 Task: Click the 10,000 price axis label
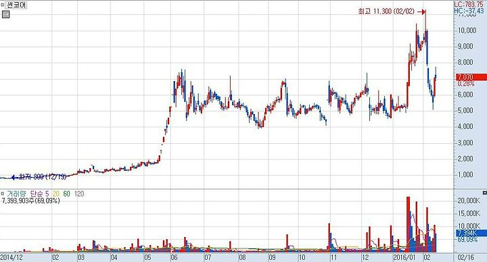coord(467,30)
